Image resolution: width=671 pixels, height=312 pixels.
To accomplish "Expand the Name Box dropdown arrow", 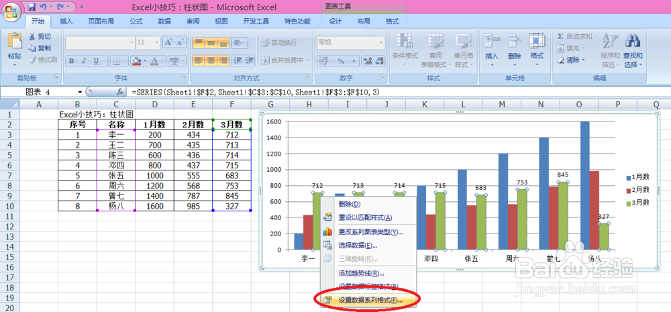I will [80, 92].
